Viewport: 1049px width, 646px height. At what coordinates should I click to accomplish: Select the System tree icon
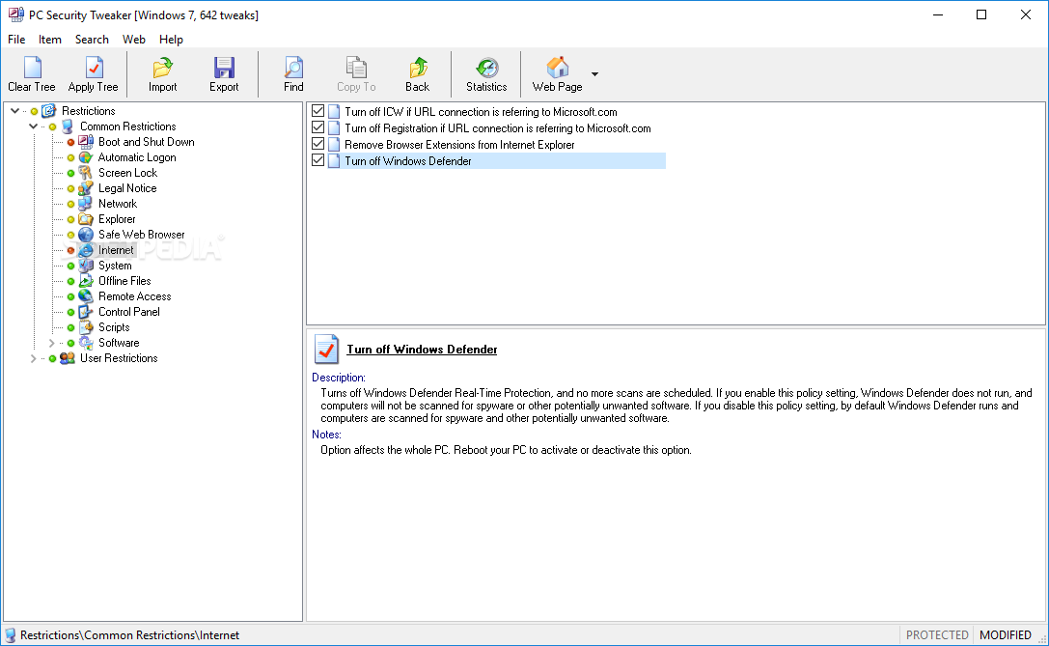click(x=86, y=266)
